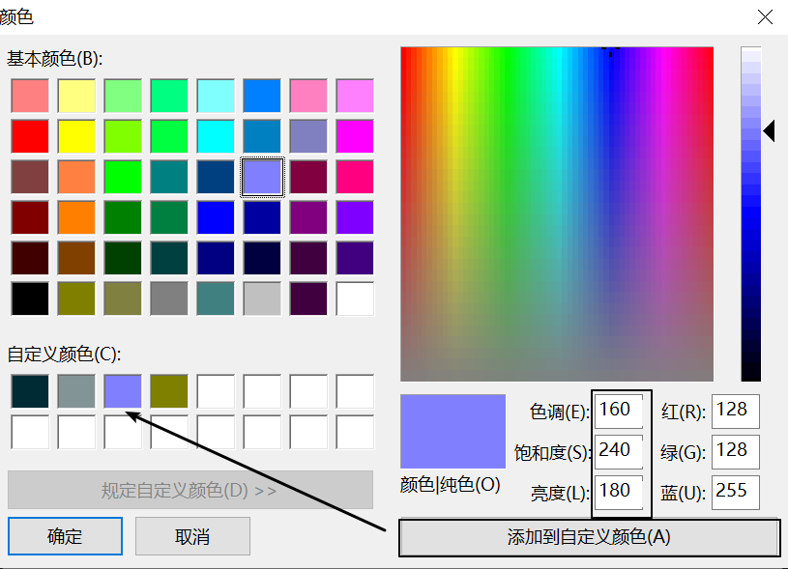The height and width of the screenshot is (569, 788).
Task: Click the greyed 规定自定义颜色(D) button
Action: tap(190, 490)
